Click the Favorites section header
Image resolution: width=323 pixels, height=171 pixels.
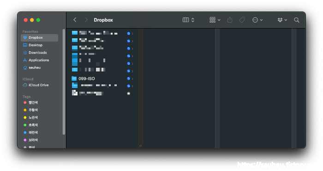(30, 31)
